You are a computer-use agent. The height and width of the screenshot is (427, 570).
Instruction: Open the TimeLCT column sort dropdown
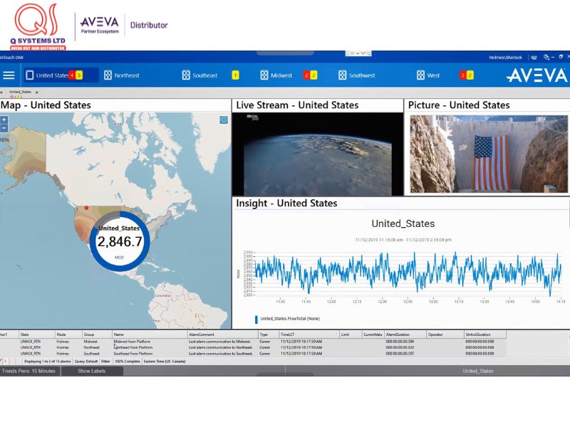(x=336, y=334)
